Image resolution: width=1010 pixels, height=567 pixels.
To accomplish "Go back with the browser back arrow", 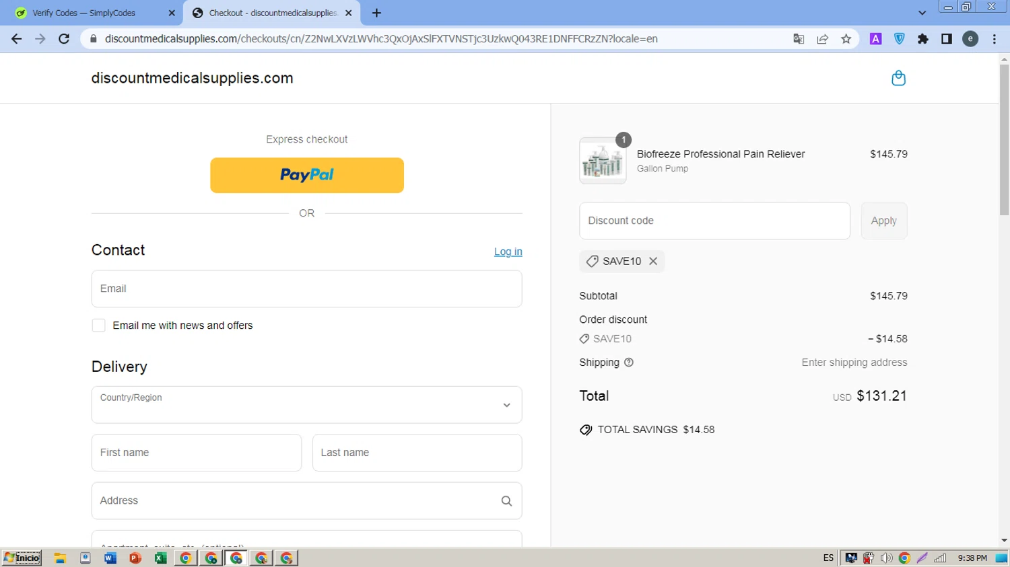I will [x=17, y=39].
